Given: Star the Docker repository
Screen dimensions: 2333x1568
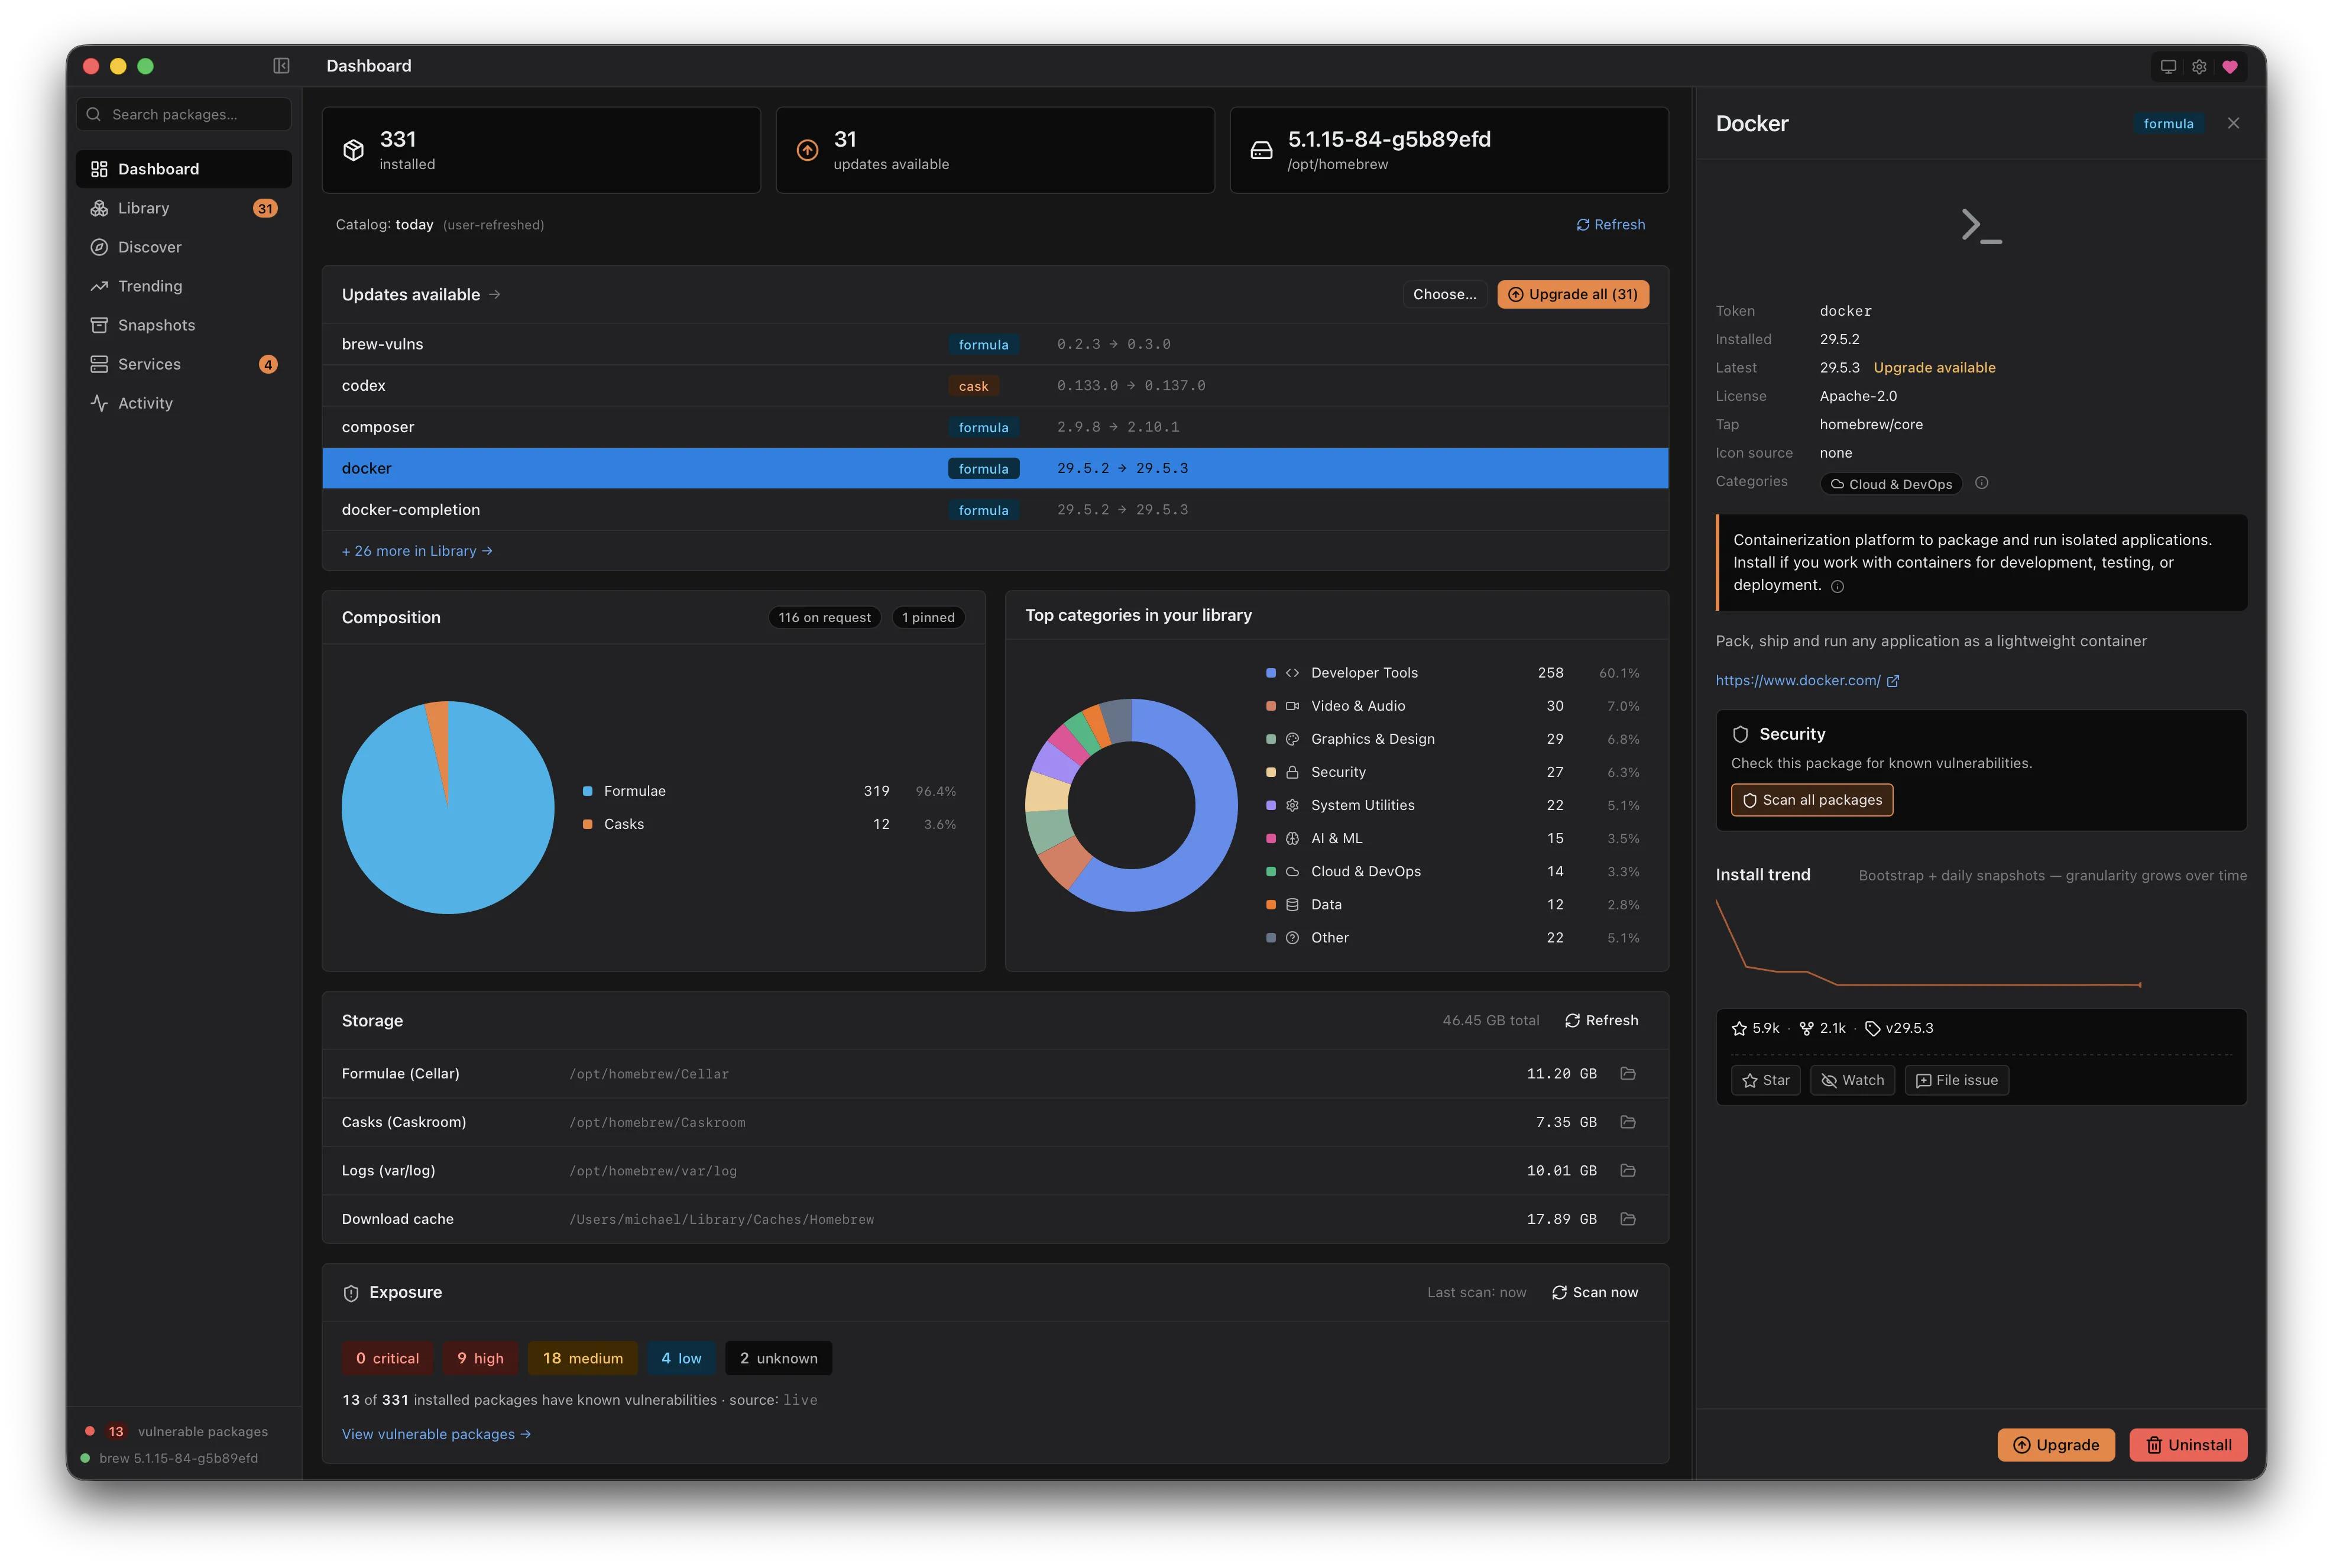Looking at the screenshot, I should click(x=1765, y=1080).
